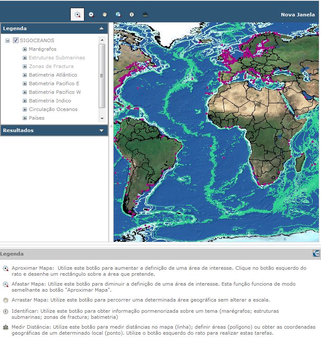
Task: Expand the Batimetria Atlântico layer node
Action: 25,75
